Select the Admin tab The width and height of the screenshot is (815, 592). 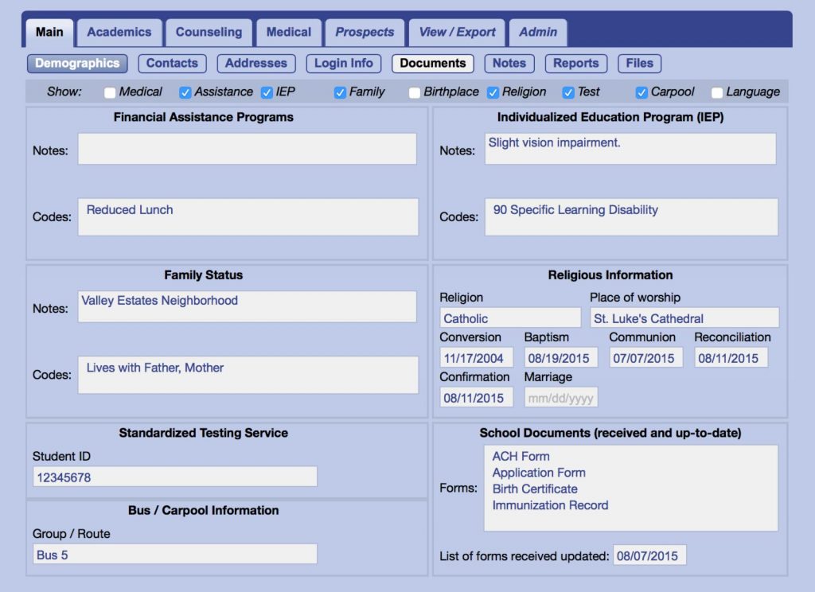pyautogui.click(x=538, y=32)
